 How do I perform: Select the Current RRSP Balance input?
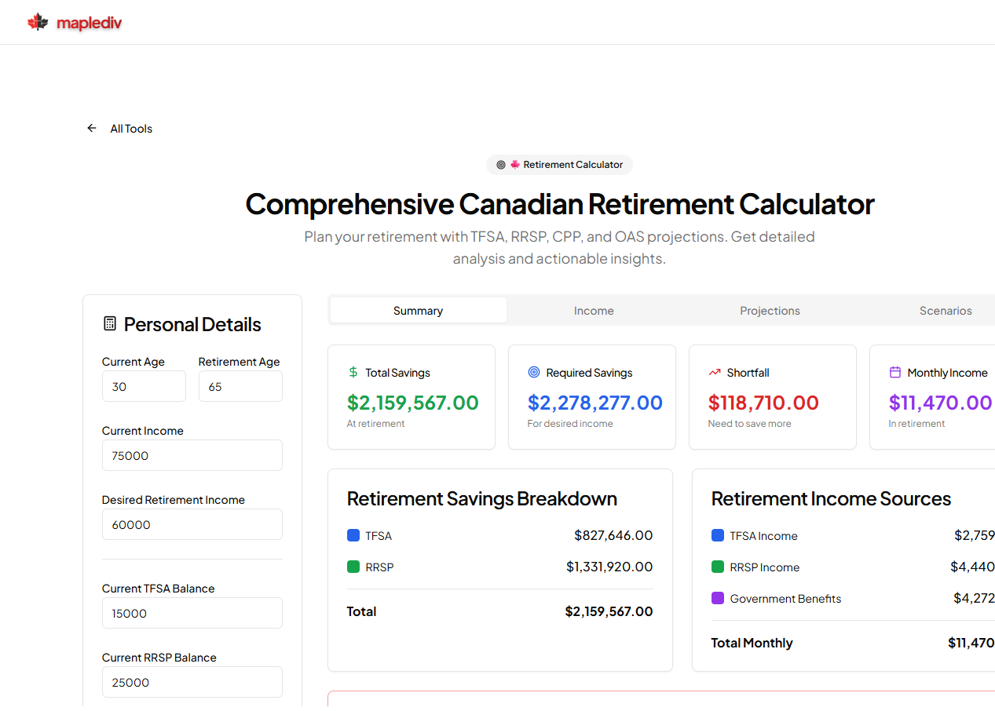pyautogui.click(x=192, y=682)
